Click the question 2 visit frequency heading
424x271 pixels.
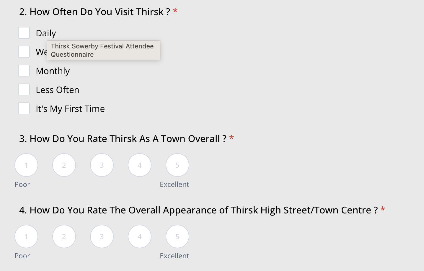tap(94, 12)
